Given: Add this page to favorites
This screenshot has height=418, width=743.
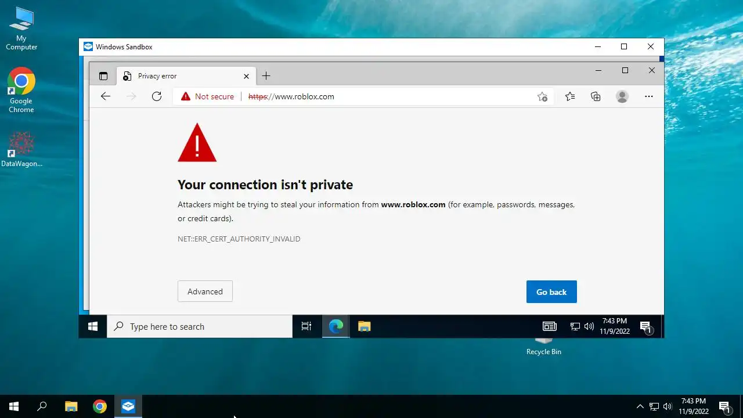Looking at the screenshot, I should 542,96.
